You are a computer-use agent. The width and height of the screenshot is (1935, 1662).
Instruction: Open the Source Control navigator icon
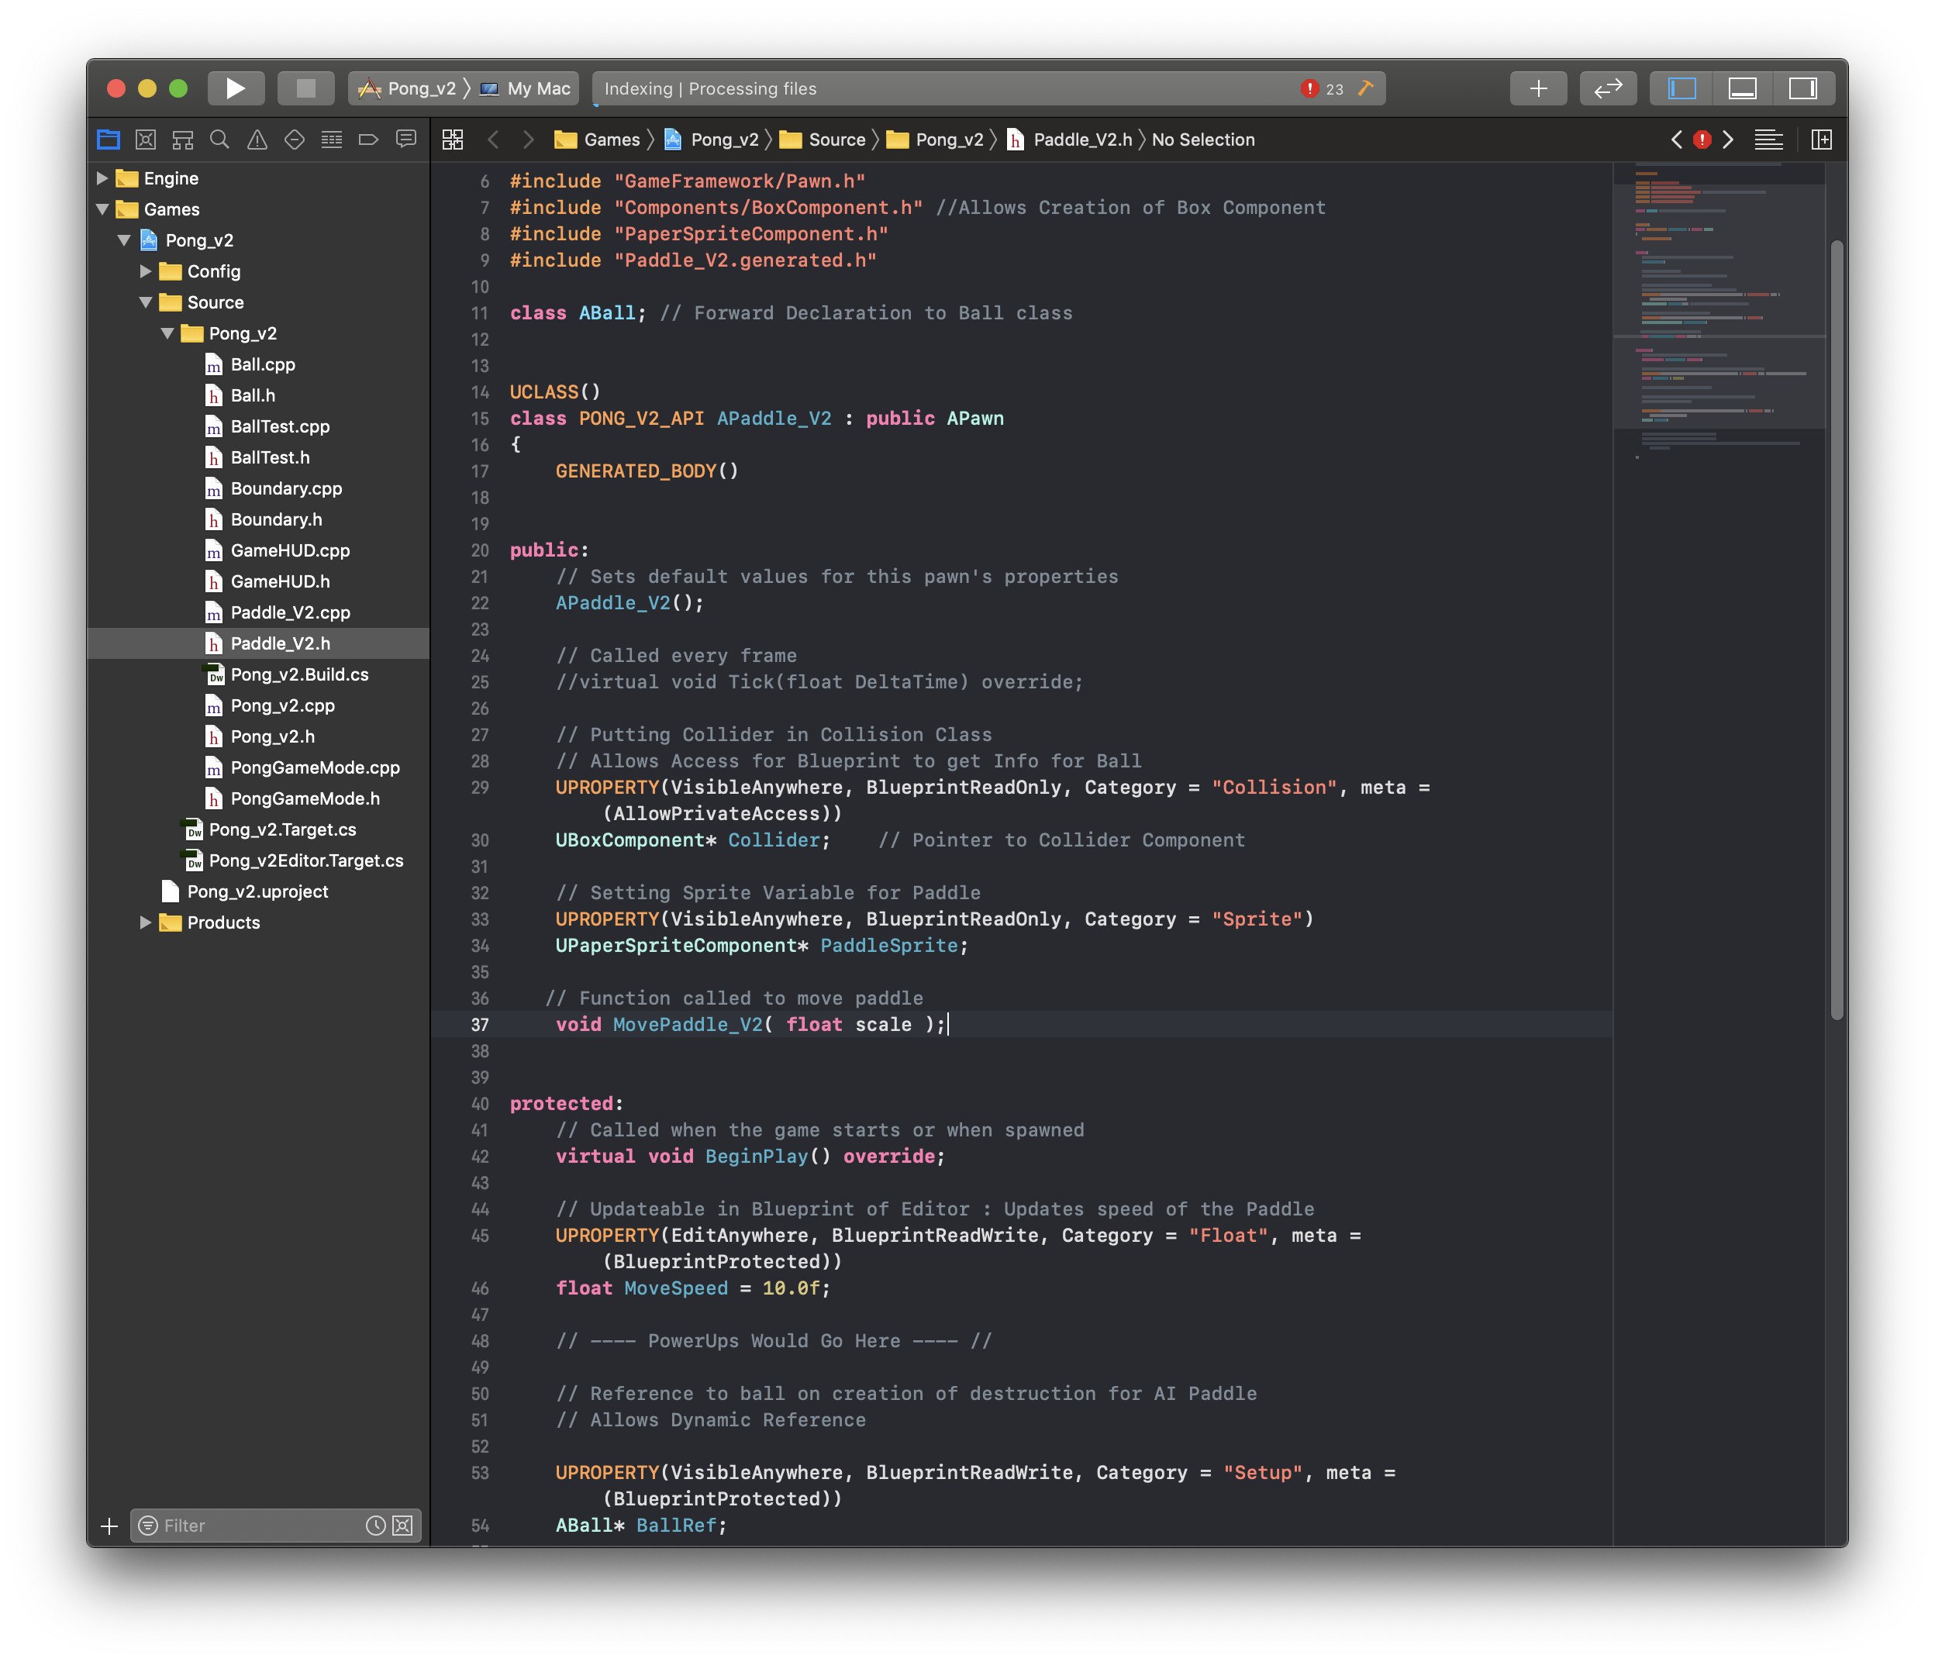(x=146, y=140)
